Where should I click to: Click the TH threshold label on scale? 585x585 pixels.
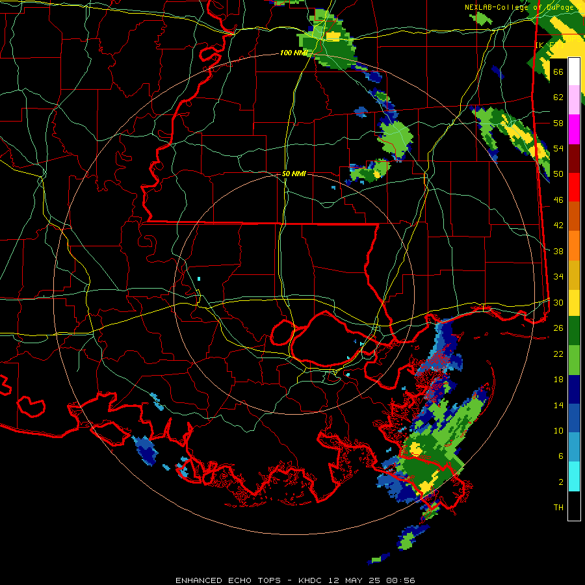tap(558, 508)
